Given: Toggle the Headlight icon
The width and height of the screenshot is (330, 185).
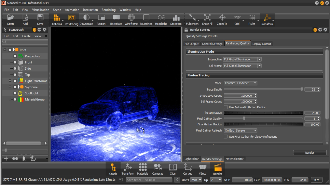Looking at the screenshot, I should [161, 18].
